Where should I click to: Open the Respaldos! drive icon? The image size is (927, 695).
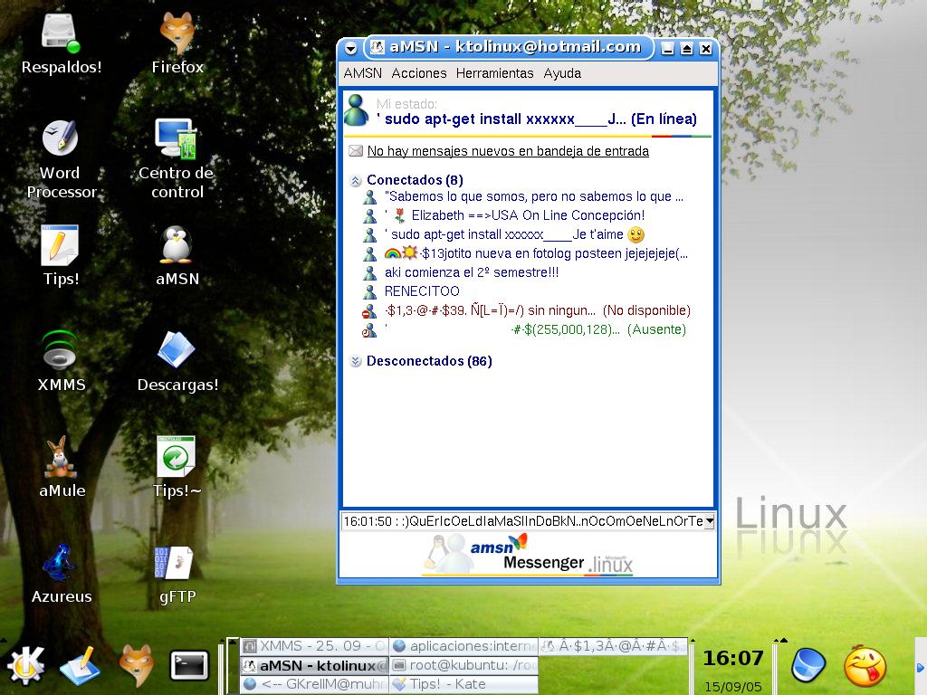[61, 33]
